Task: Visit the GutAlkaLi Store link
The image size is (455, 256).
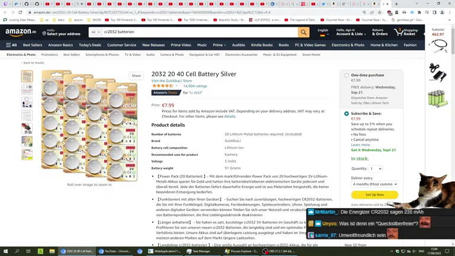Action: click(171, 81)
